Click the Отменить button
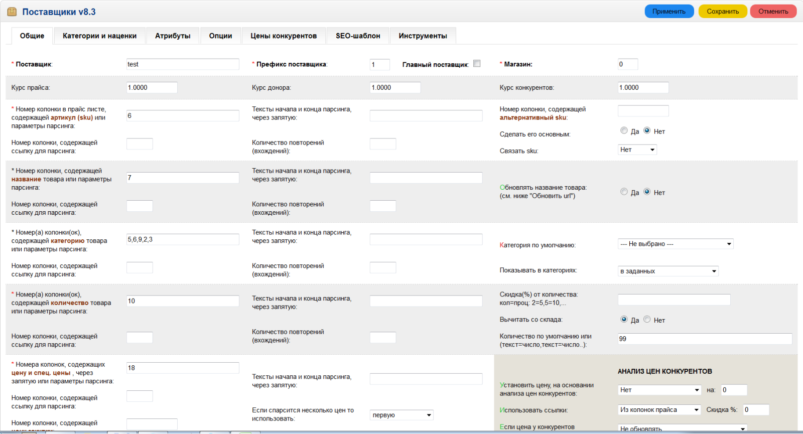The height and width of the screenshot is (434, 803). [773, 12]
